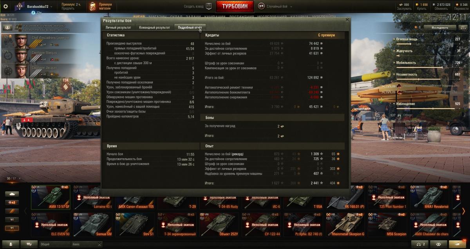Image resolution: width=470 pixels, height=249 pixels.
Task: Toggle carousel tank icon filter
Action: [12, 194]
